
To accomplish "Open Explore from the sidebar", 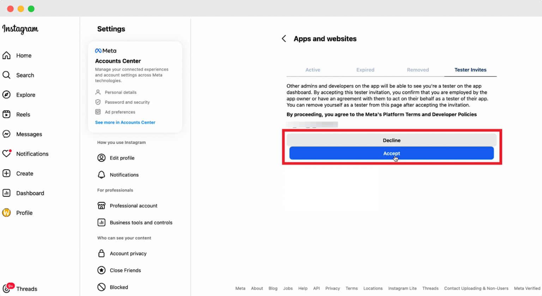I will [x=7, y=95].
